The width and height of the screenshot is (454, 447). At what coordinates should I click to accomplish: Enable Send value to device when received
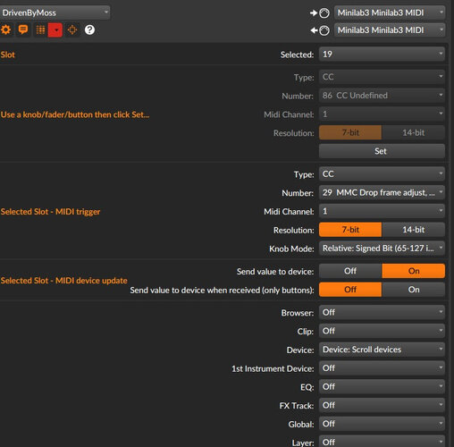(x=413, y=290)
